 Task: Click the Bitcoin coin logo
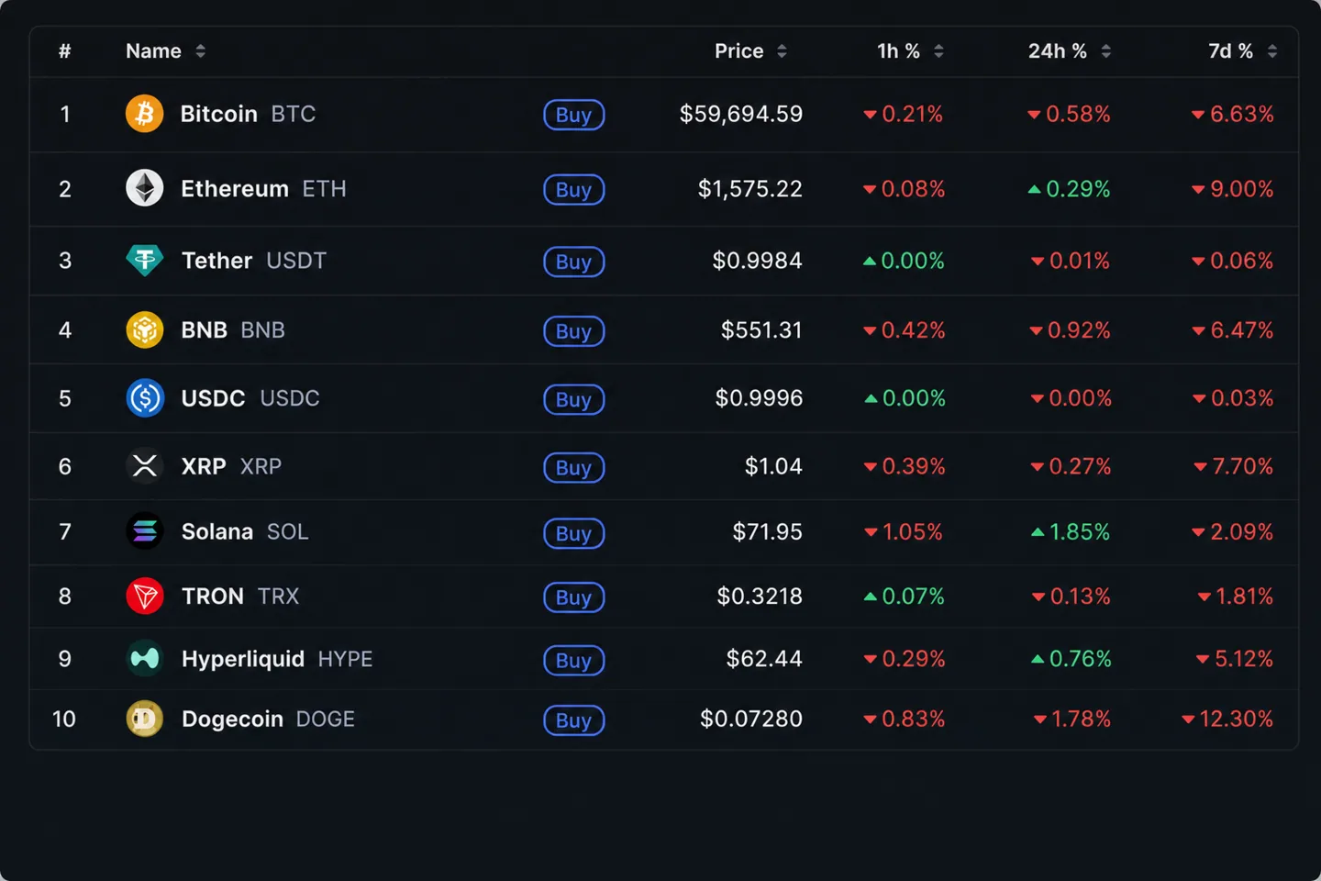144,114
